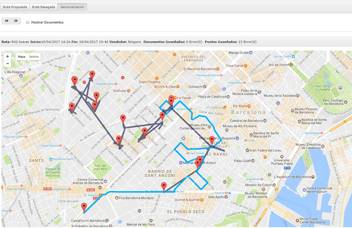Click the Espit Chupitos marker
This screenshot has height=228, width=352.
point(157,78)
